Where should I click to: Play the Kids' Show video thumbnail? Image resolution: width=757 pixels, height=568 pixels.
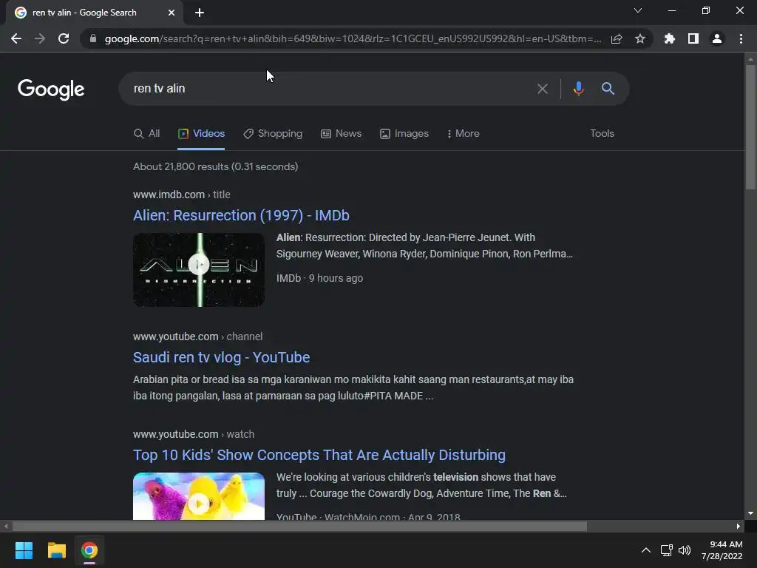coord(198,496)
